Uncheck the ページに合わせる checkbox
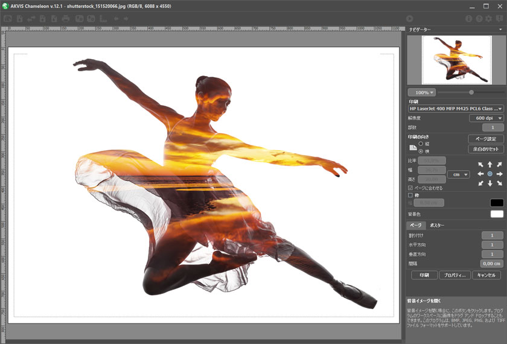This screenshot has height=344, width=507. (x=410, y=188)
